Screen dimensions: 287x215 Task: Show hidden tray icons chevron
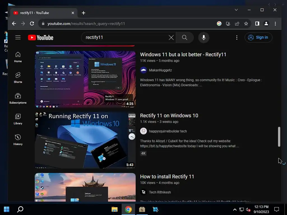click(x=235, y=209)
